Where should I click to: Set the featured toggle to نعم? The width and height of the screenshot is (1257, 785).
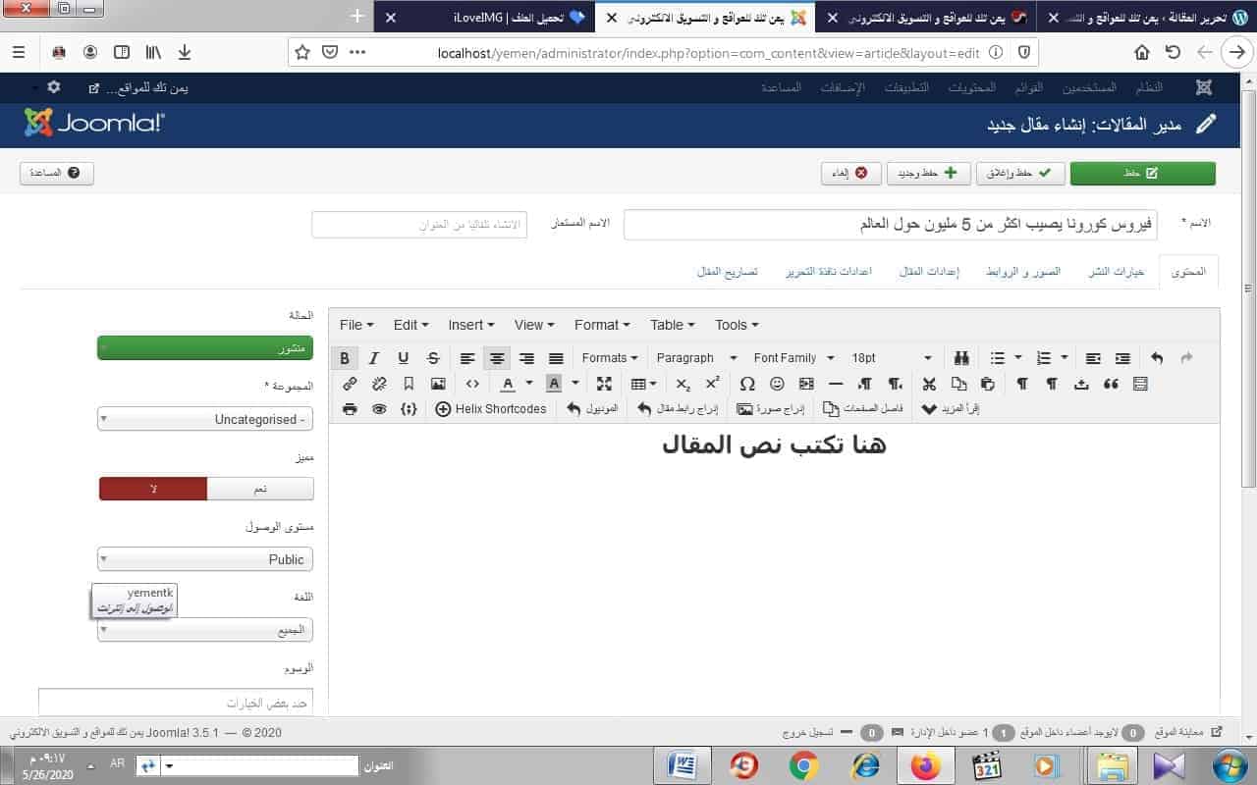tap(260, 489)
